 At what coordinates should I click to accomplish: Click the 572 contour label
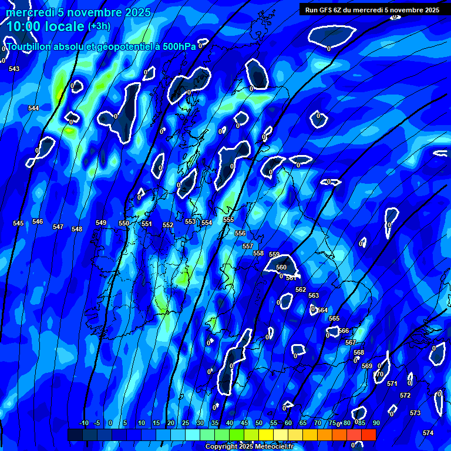405,395
